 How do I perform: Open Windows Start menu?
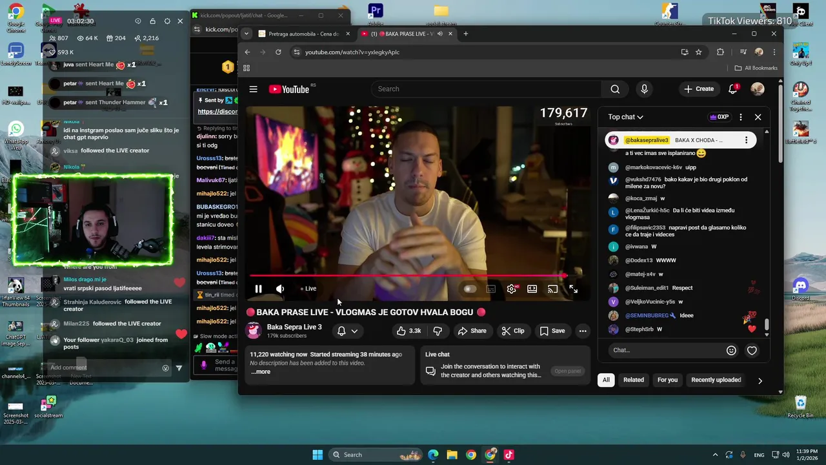[317, 455]
